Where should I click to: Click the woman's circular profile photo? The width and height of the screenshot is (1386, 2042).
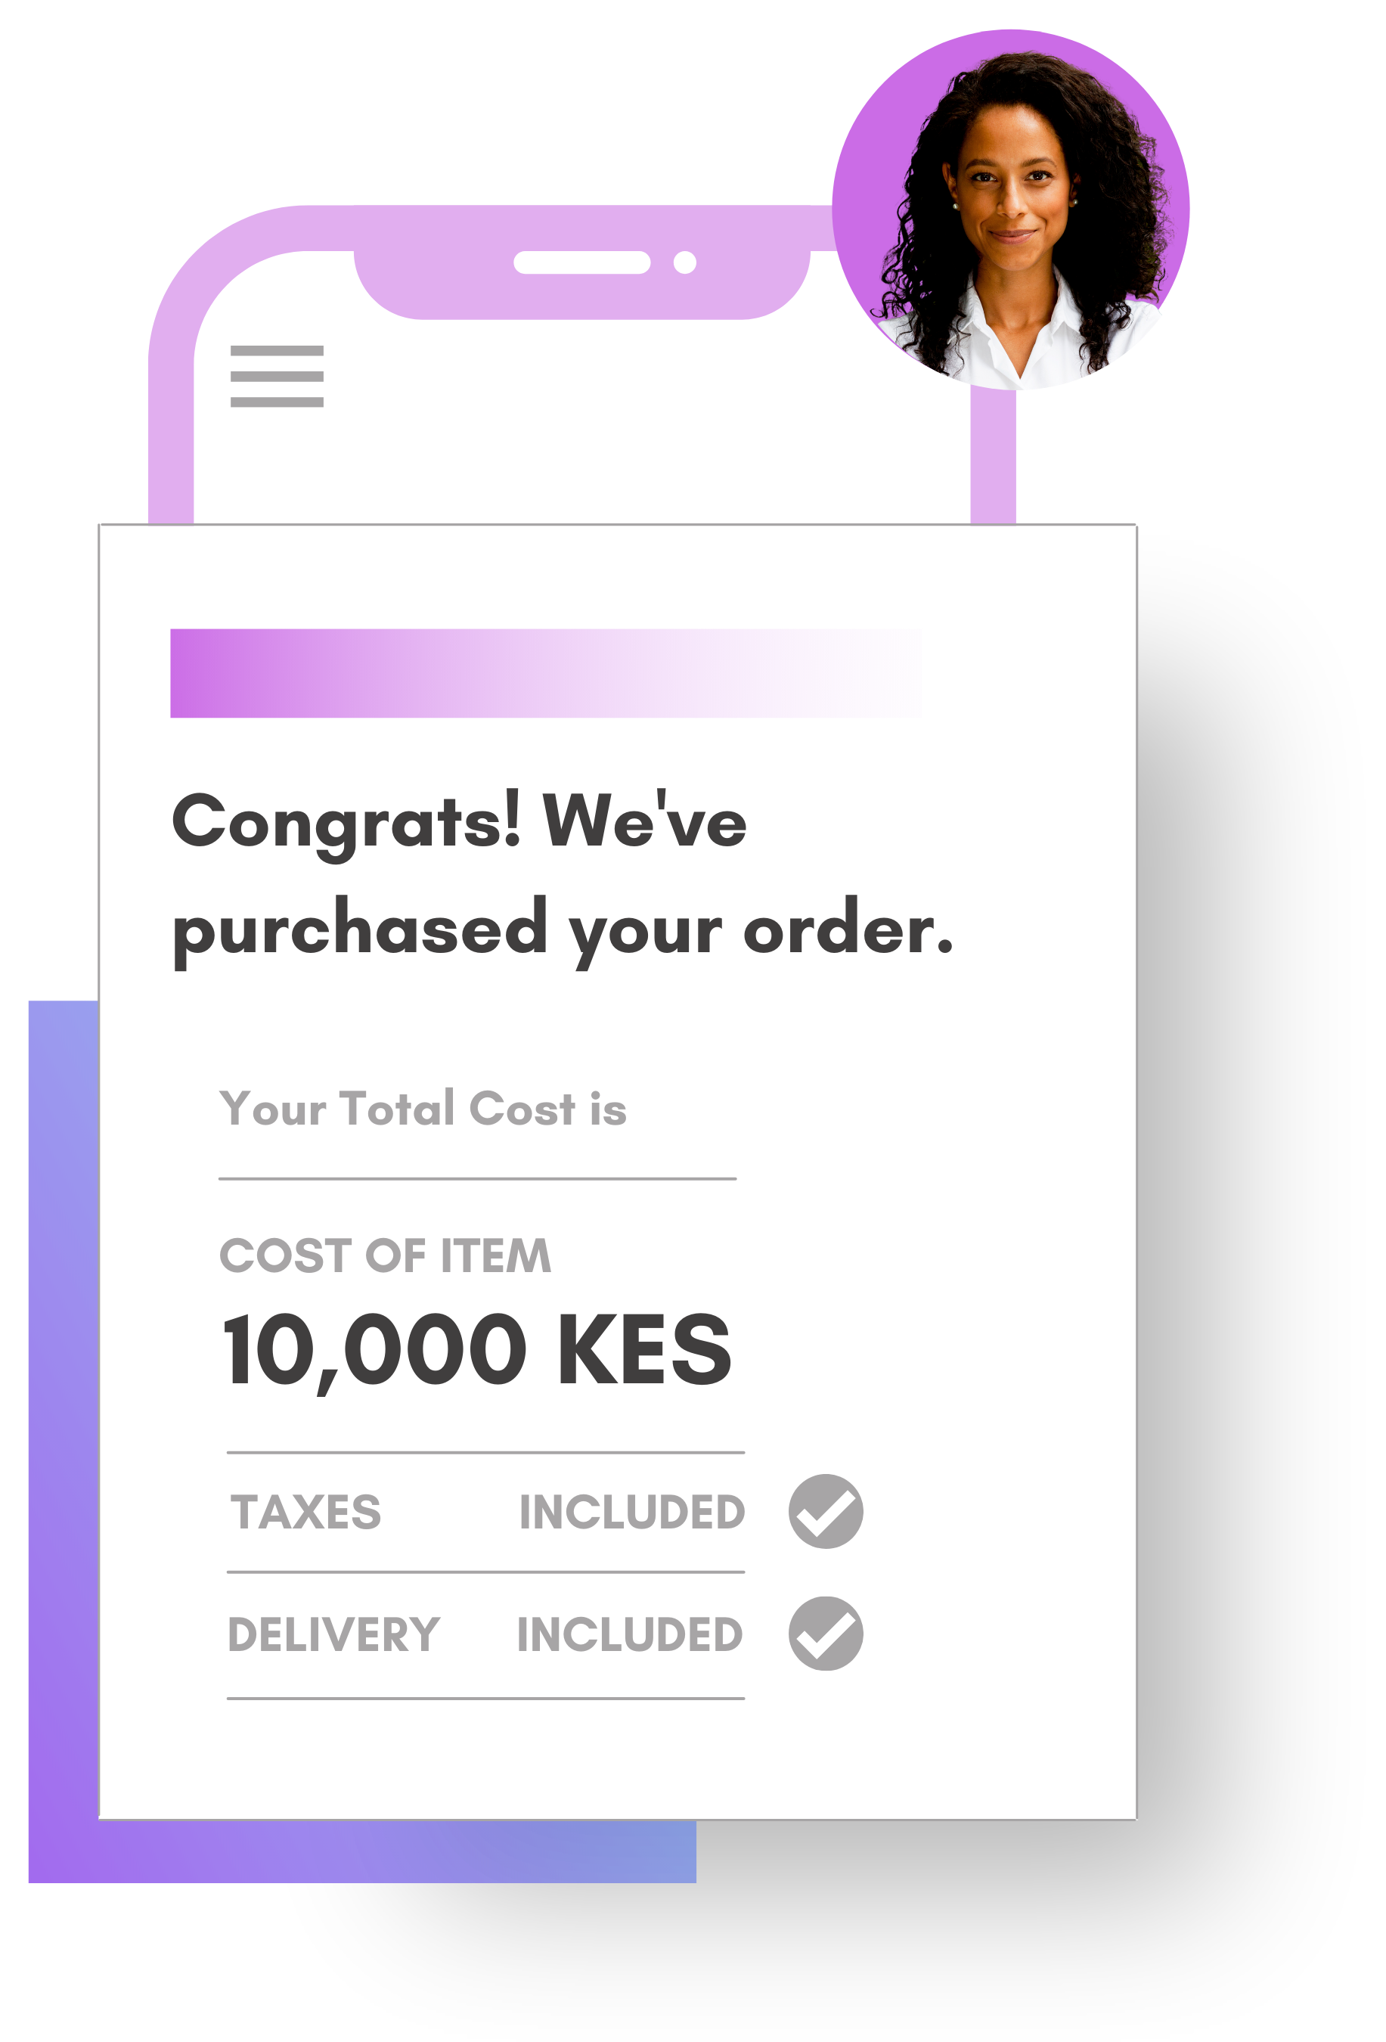tap(1010, 209)
